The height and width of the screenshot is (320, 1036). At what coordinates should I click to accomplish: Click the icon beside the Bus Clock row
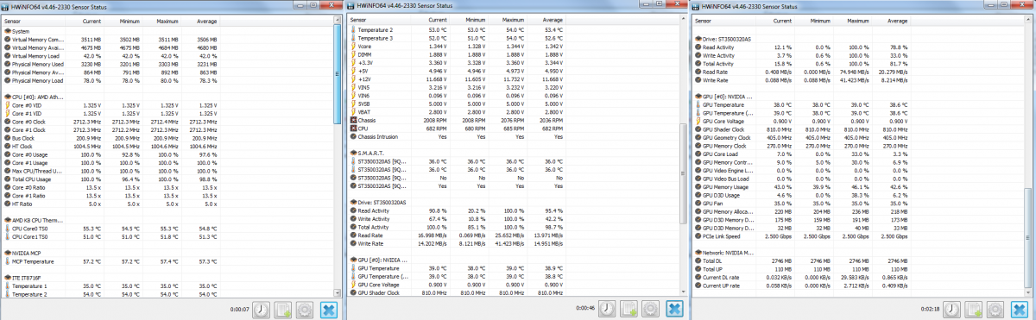(8, 137)
